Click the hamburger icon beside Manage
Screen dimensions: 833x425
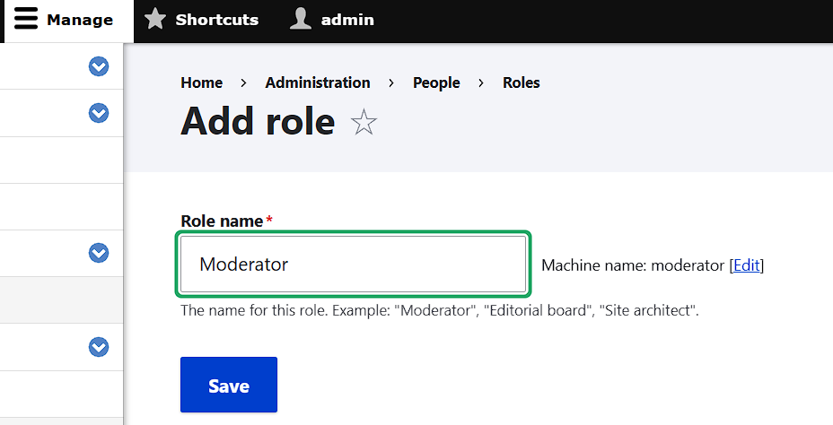(x=27, y=20)
